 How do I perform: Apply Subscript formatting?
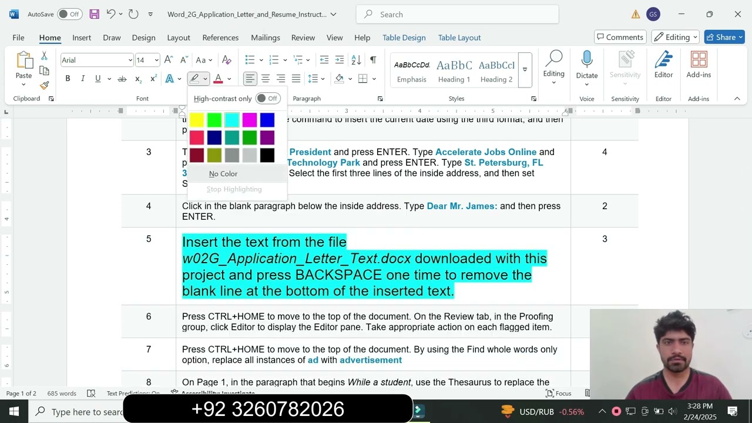pyautogui.click(x=138, y=79)
